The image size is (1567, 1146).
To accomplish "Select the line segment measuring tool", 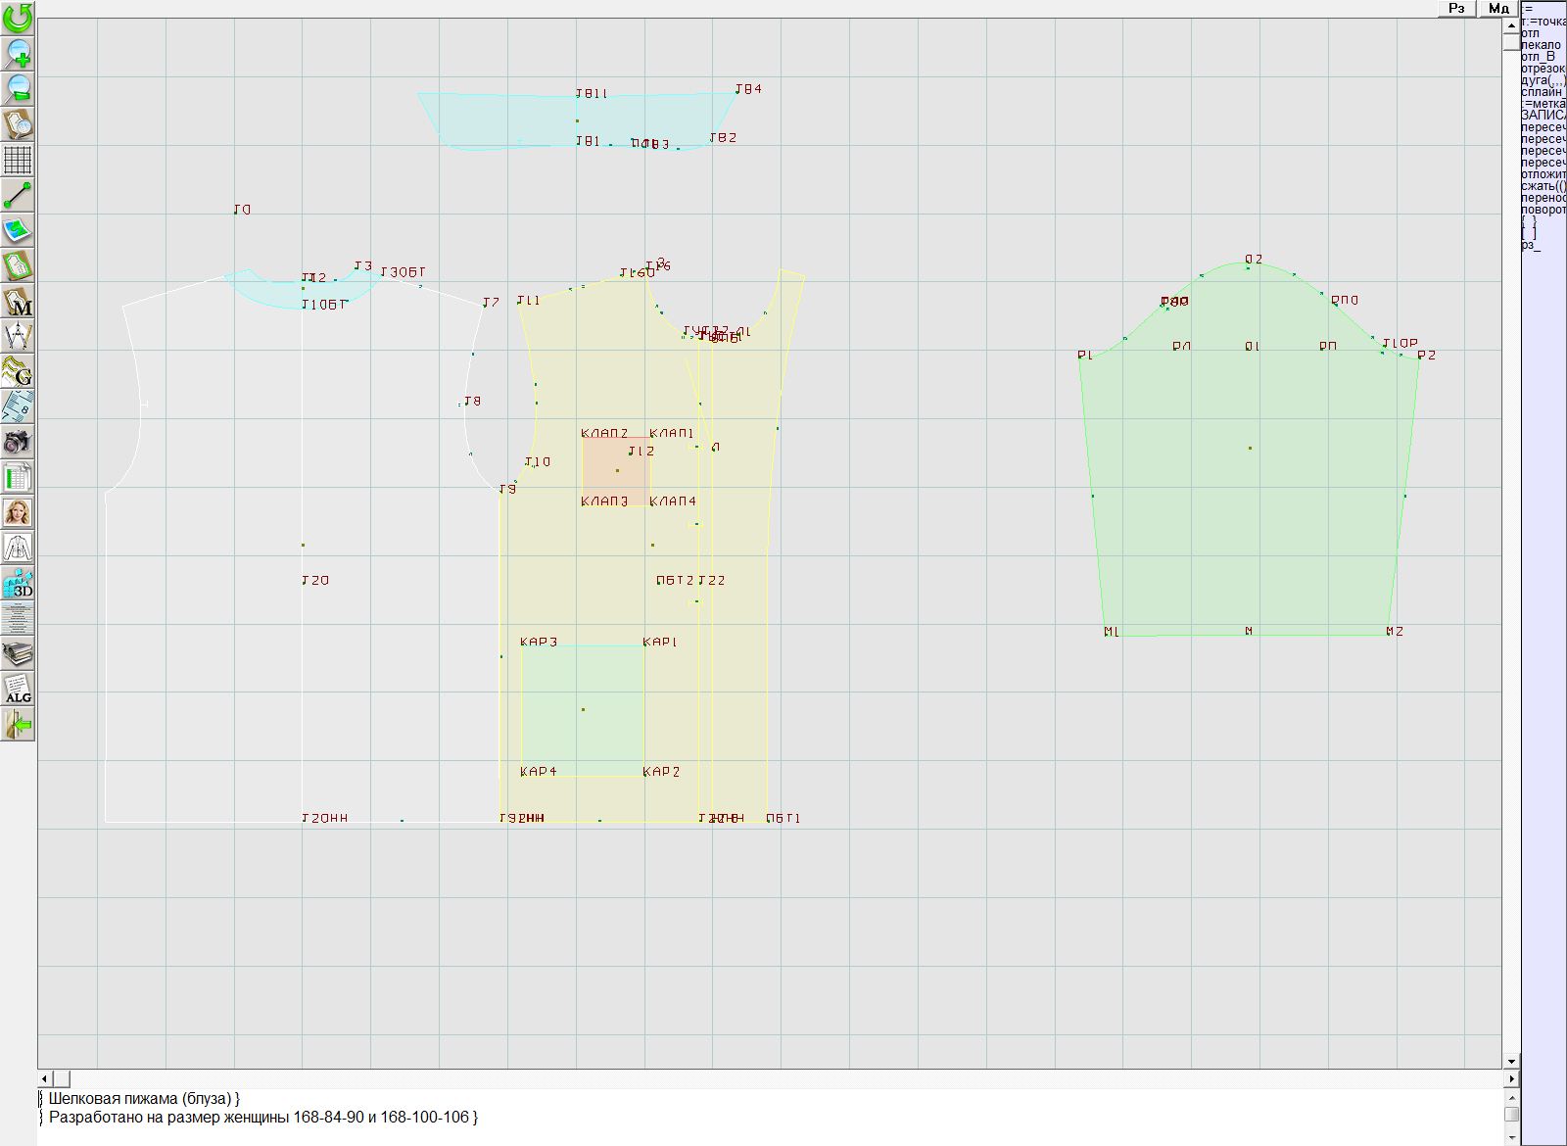I will coord(18,195).
